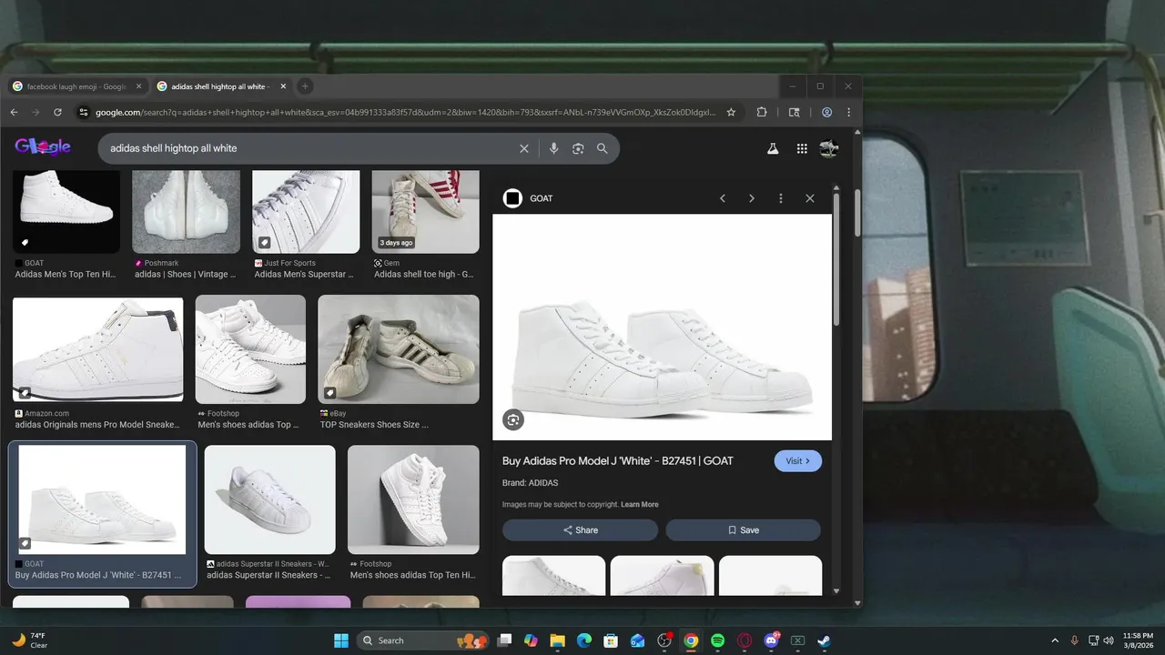
Task: Open the Amazon.com Pro Model sneaker thumbnail
Action: pos(97,350)
